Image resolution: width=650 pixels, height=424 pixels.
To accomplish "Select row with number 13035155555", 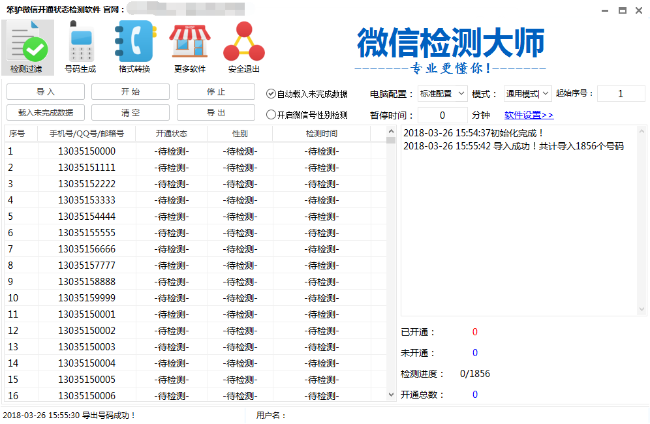I will (x=196, y=232).
